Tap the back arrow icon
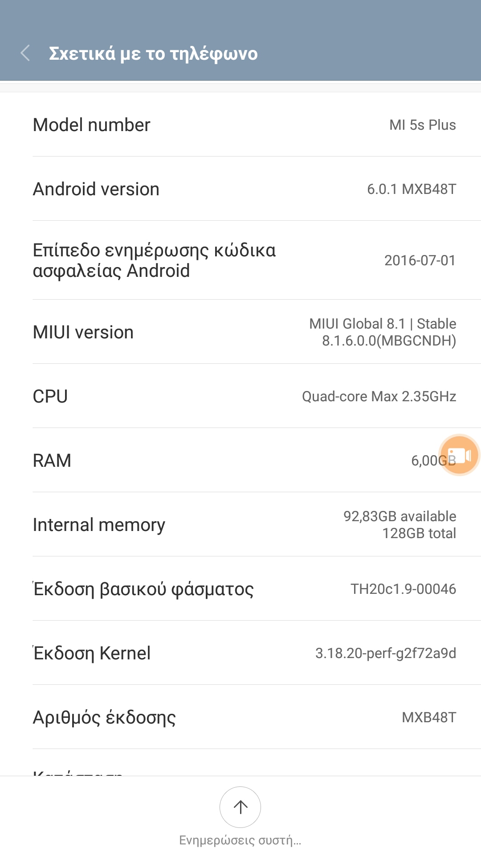Image resolution: width=481 pixels, height=856 pixels. (25, 53)
